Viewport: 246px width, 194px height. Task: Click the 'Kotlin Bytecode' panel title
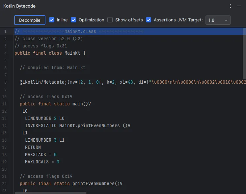coord(19,6)
